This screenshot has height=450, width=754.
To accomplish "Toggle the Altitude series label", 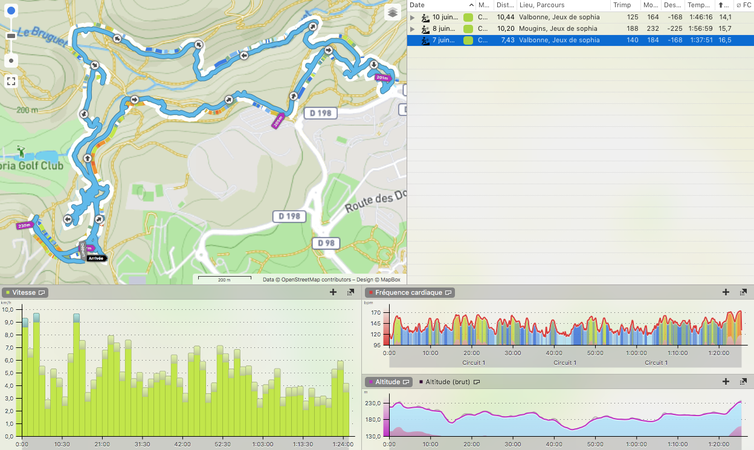I will 387,382.
